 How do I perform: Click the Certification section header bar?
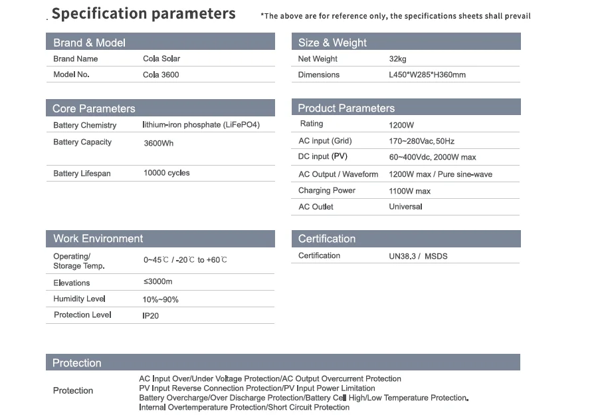[406, 239]
